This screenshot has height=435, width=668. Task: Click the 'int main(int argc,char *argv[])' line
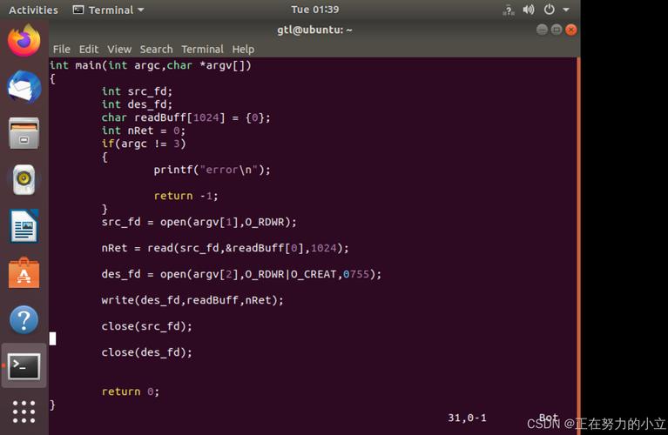point(151,65)
